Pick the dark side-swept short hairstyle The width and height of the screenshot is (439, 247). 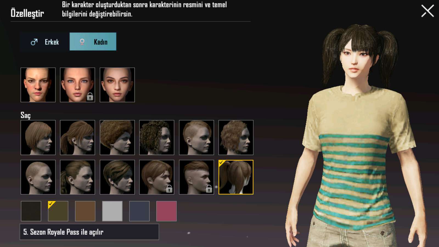coord(117,177)
